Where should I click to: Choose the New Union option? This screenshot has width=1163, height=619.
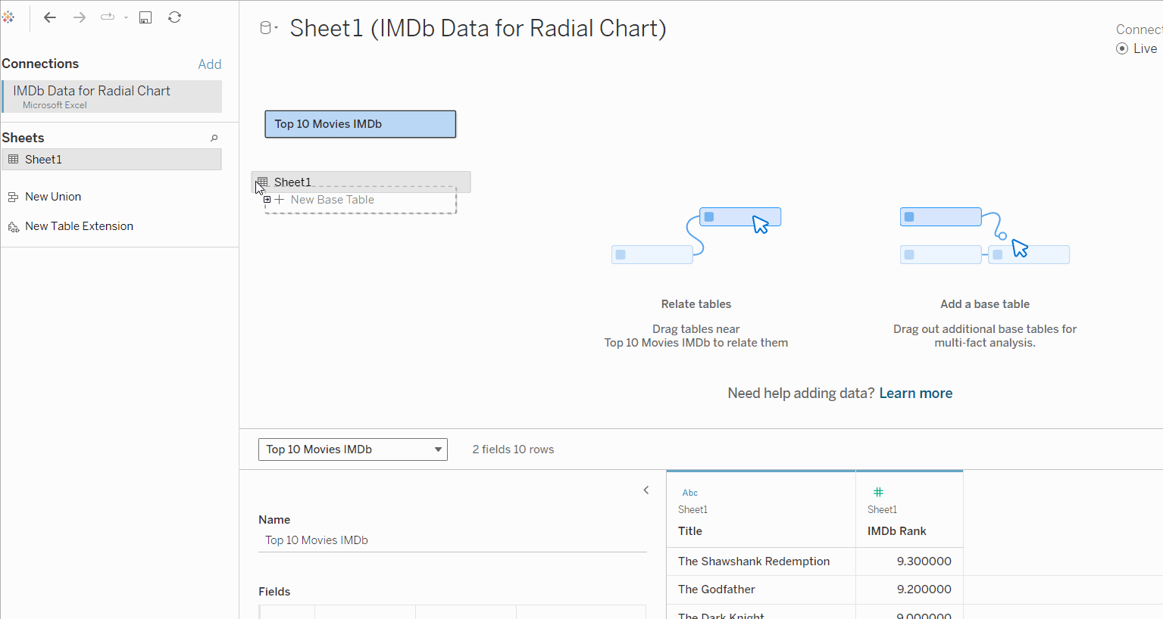coord(52,197)
